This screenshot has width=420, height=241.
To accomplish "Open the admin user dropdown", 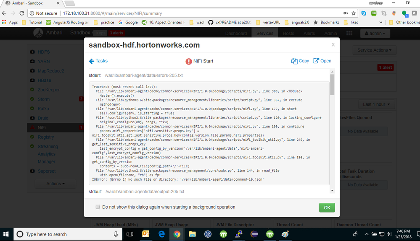I will [375, 34].
